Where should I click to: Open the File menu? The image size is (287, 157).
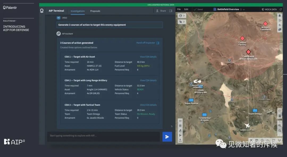(179, 9)
